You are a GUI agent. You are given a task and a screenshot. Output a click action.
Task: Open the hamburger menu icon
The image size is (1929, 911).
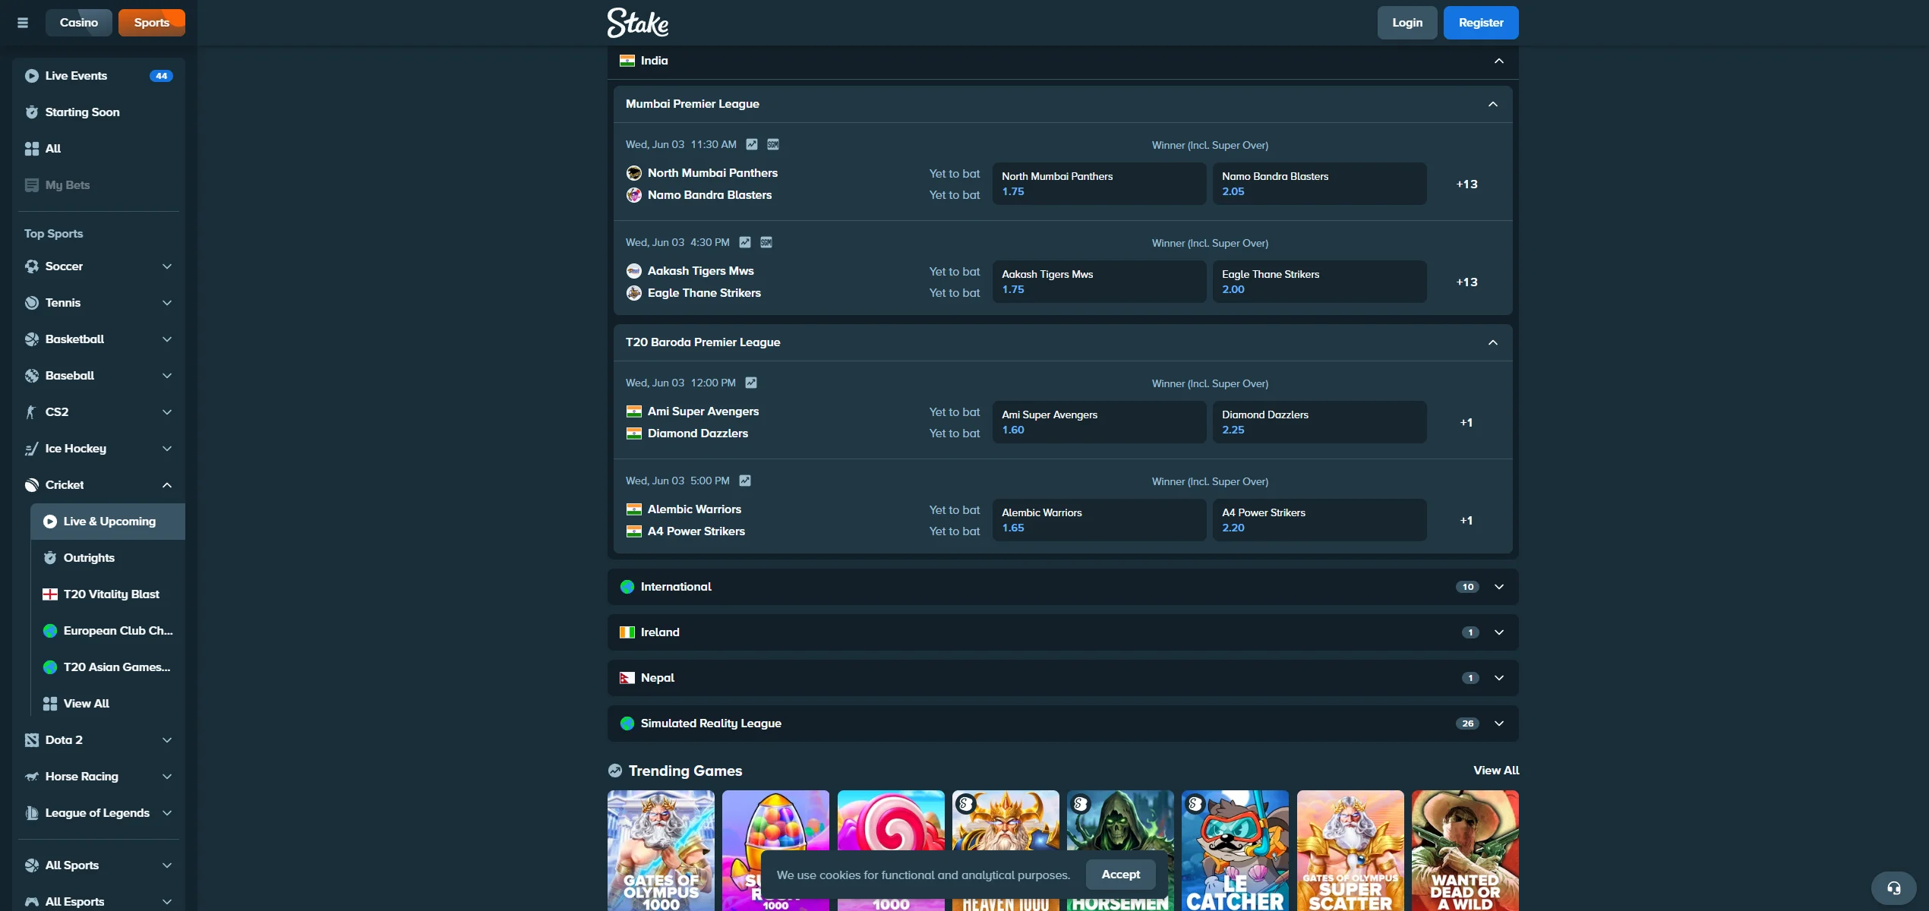click(x=23, y=23)
